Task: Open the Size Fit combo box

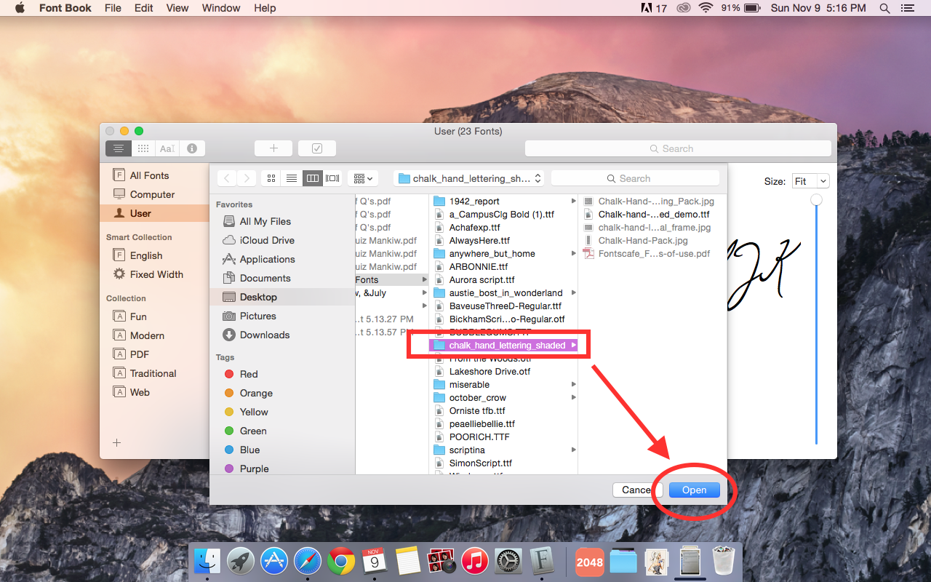Action: [811, 181]
